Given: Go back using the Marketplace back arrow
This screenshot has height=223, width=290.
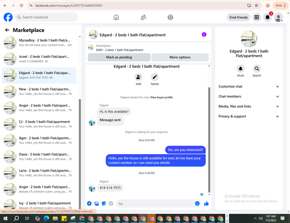Looking at the screenshot, I should click(x=7, y=30).
